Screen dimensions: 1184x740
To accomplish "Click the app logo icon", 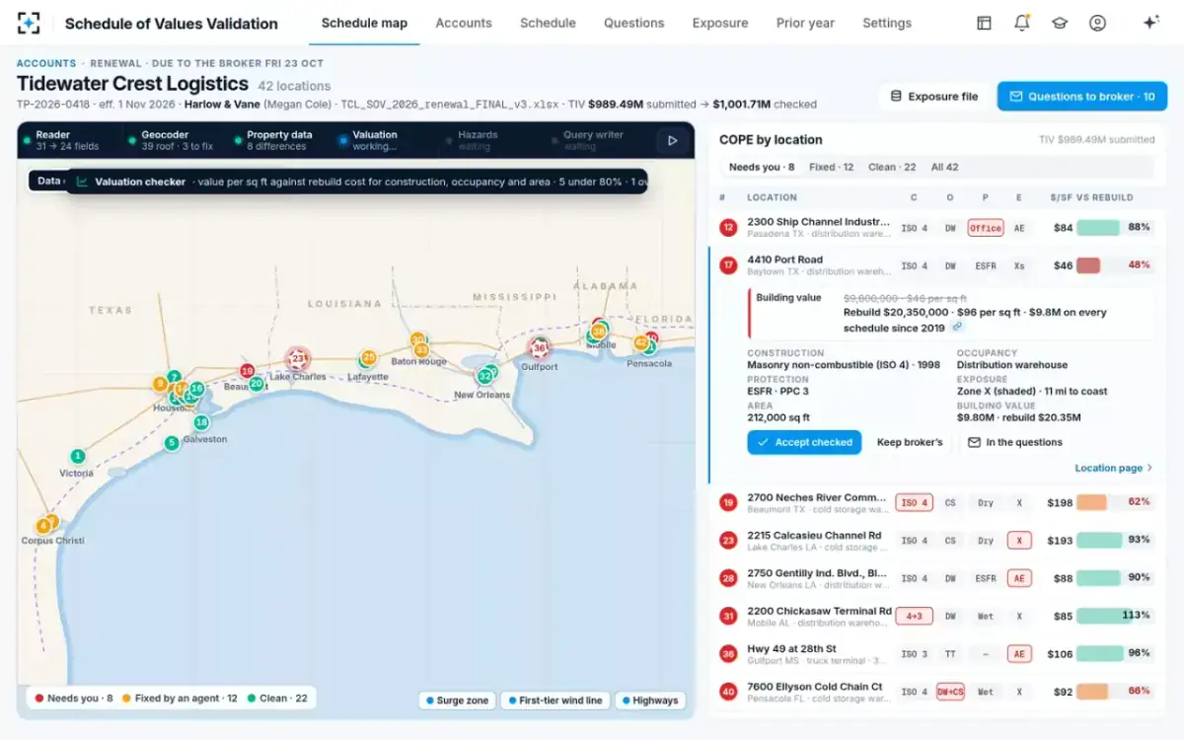I will [29, 23].
